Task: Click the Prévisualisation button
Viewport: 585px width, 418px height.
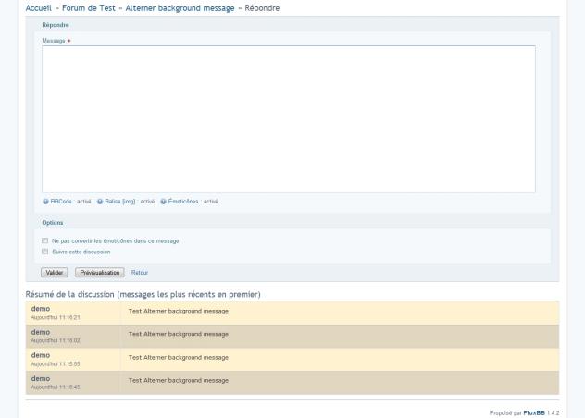Action: [100, 273]
